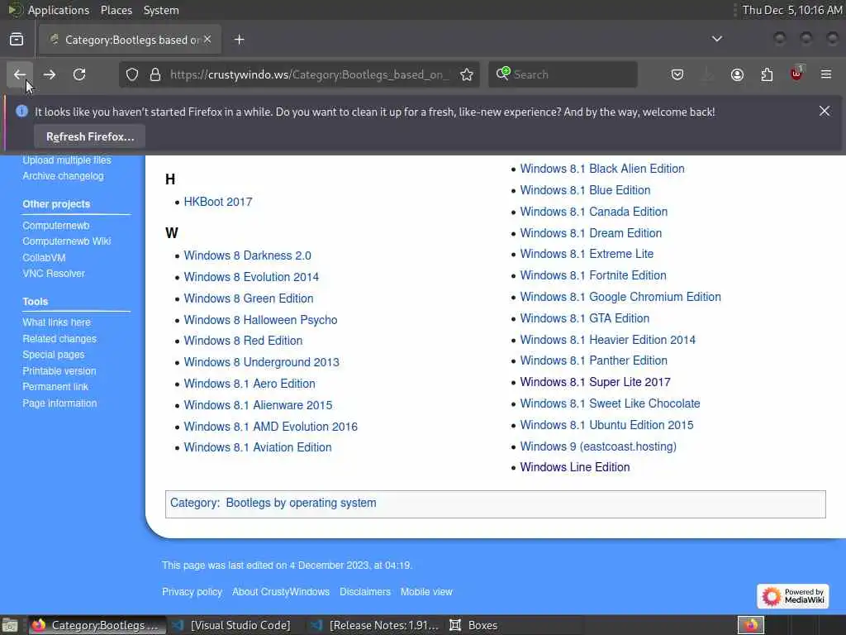The height and width of the screenshot is (635, 846).
Task: Show desktop icon in bottom panel
Action: click(10, 626)
